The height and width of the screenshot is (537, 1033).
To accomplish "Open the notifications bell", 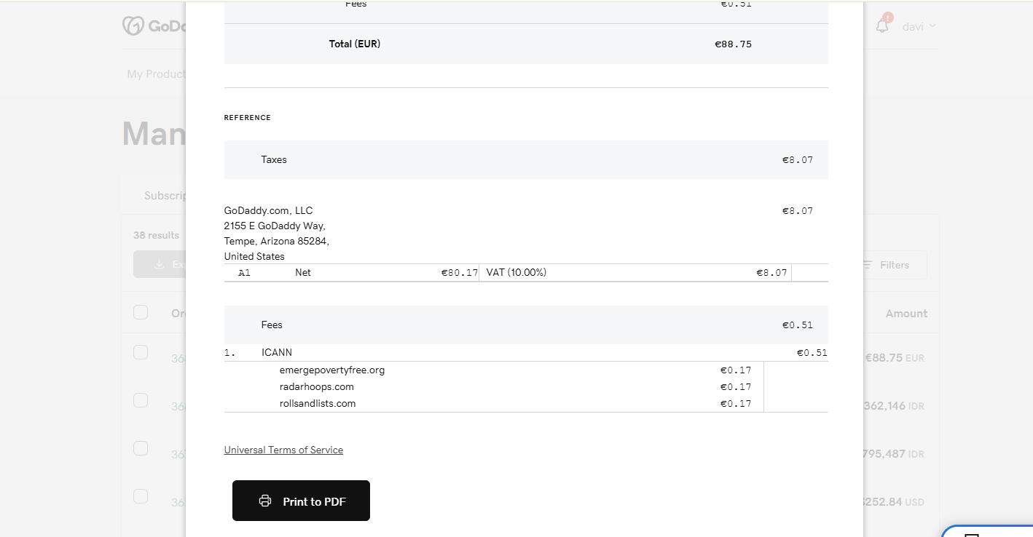I will click(882, 26).
